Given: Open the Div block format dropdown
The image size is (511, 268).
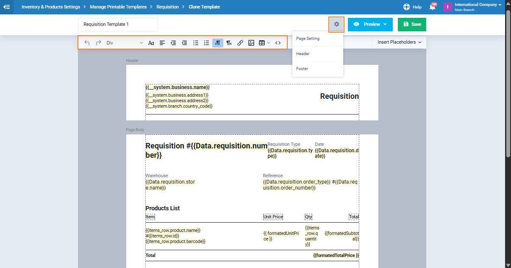Looking at the screenshot, I should [125, 43].
